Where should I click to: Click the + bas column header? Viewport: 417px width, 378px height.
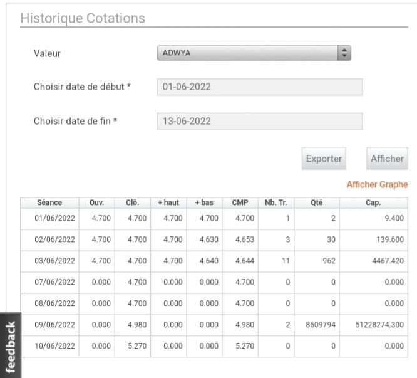205,203
